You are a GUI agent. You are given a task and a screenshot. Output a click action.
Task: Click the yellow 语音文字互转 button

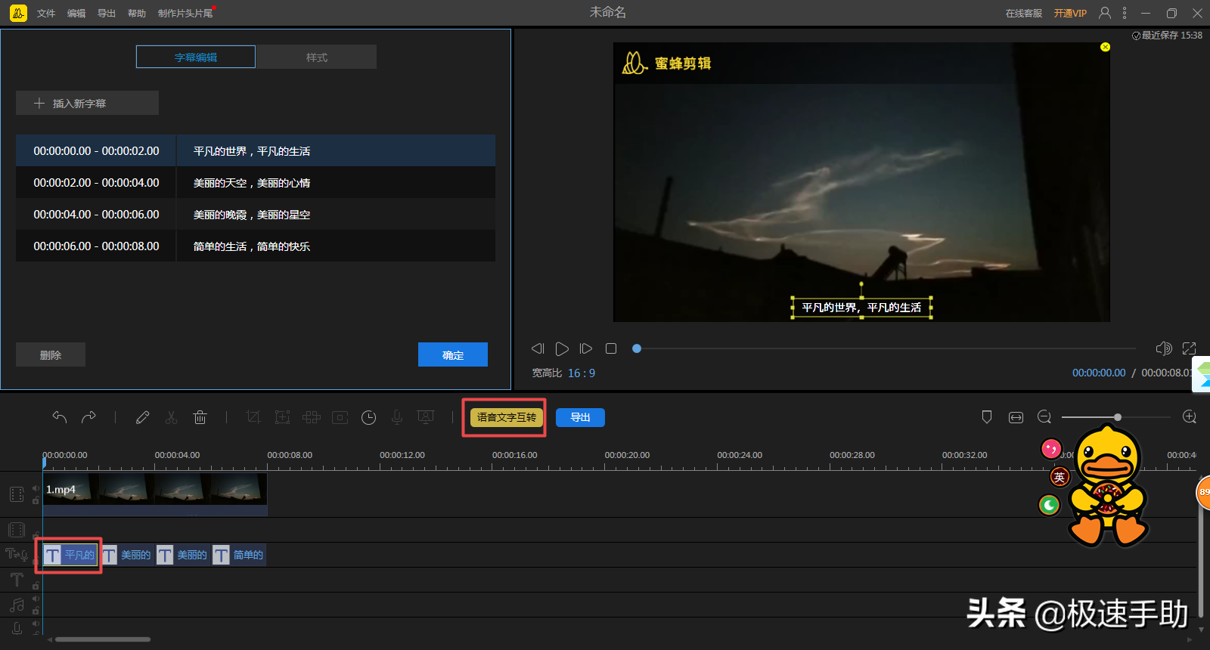pyautogui.click(x=507, y=417)
